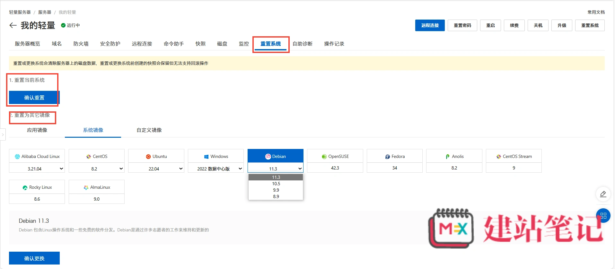615x269 pixels.
Task: Switch to 监控 tab
Action: point(244,44)
